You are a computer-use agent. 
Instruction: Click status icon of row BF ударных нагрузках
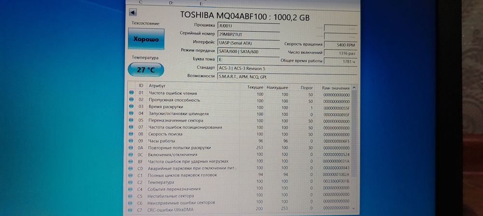tap(131, 161)
